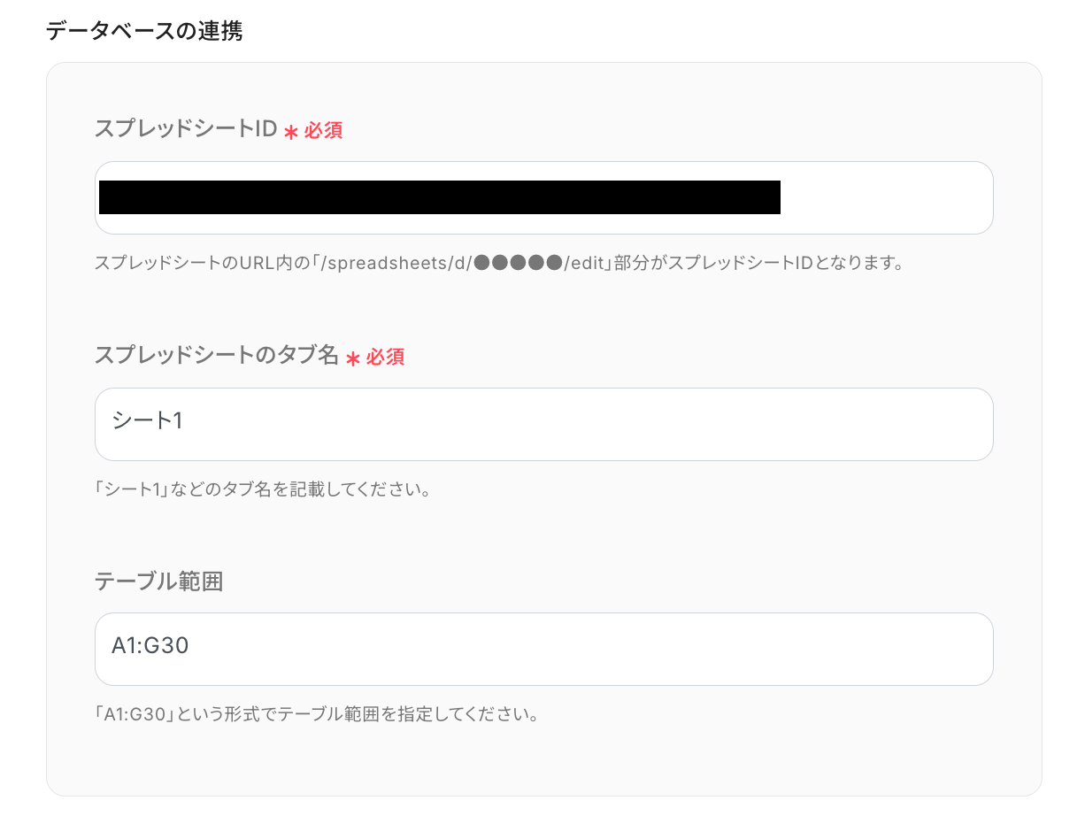Click the A1:G30 table range field
The image size is (1085, 839).
(544, 649)
